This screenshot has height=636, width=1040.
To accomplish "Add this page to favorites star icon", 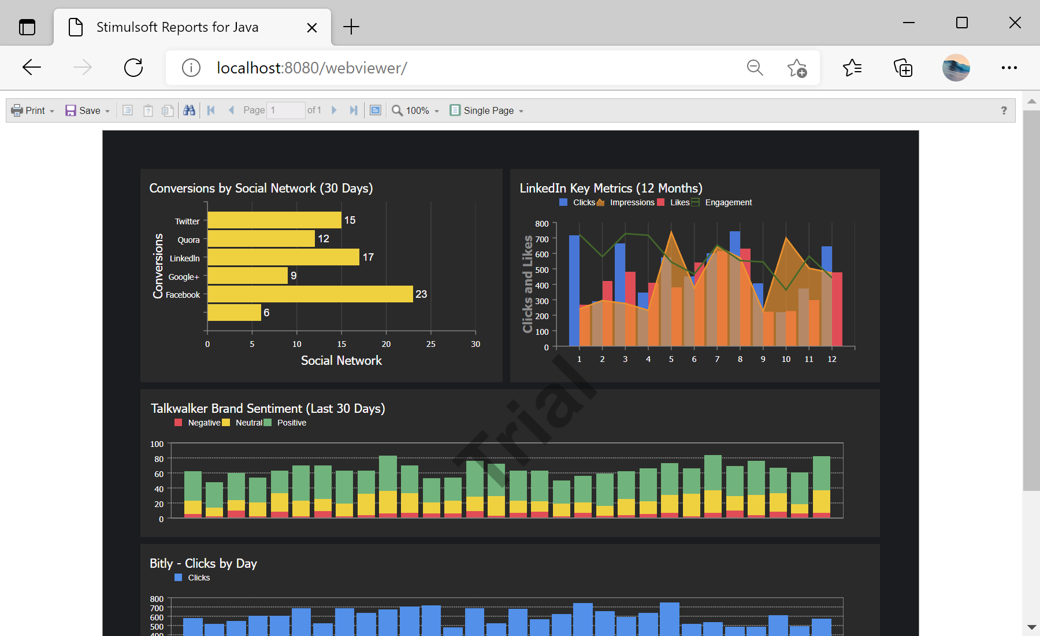I will tap(797, 68).
